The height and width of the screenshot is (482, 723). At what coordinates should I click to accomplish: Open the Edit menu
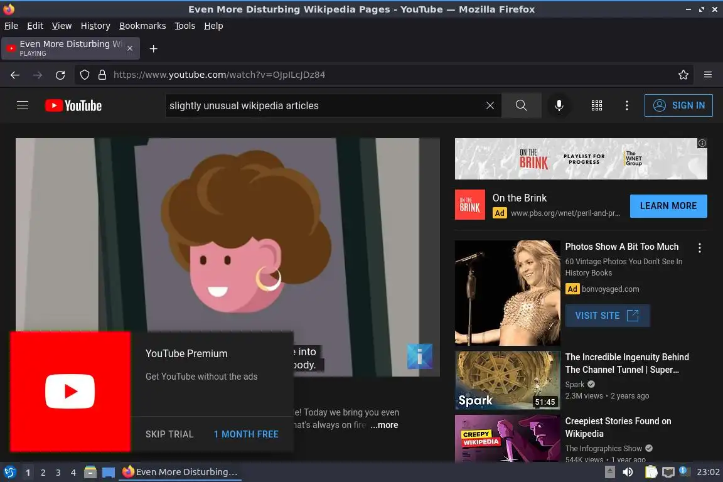click(x=35, y=26)
